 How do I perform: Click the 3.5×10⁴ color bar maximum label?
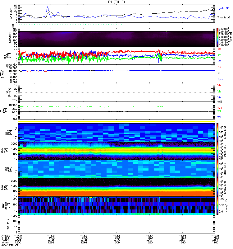point(224,29)
